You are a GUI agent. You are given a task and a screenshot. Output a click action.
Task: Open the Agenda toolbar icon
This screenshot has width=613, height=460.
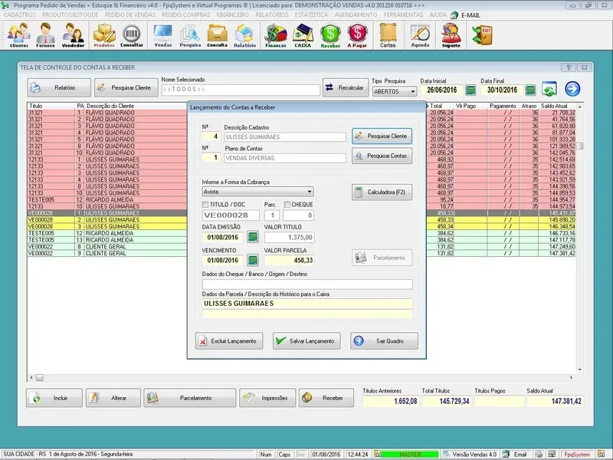coord(420,35)
